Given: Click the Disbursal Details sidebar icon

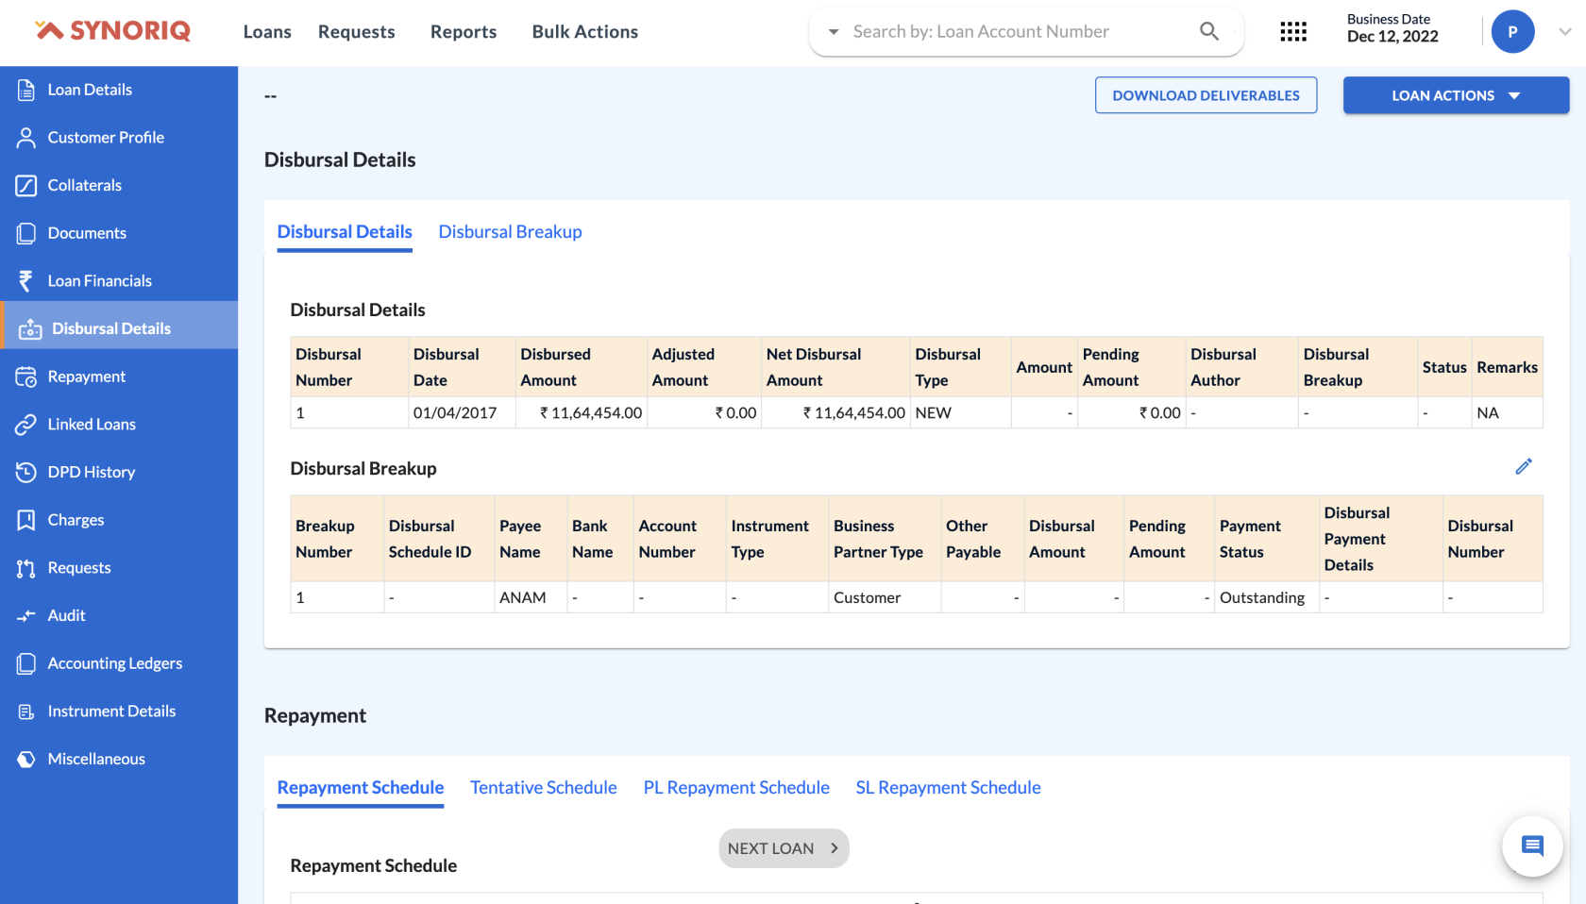Looking at the screenshot, I should pos(30,328).
